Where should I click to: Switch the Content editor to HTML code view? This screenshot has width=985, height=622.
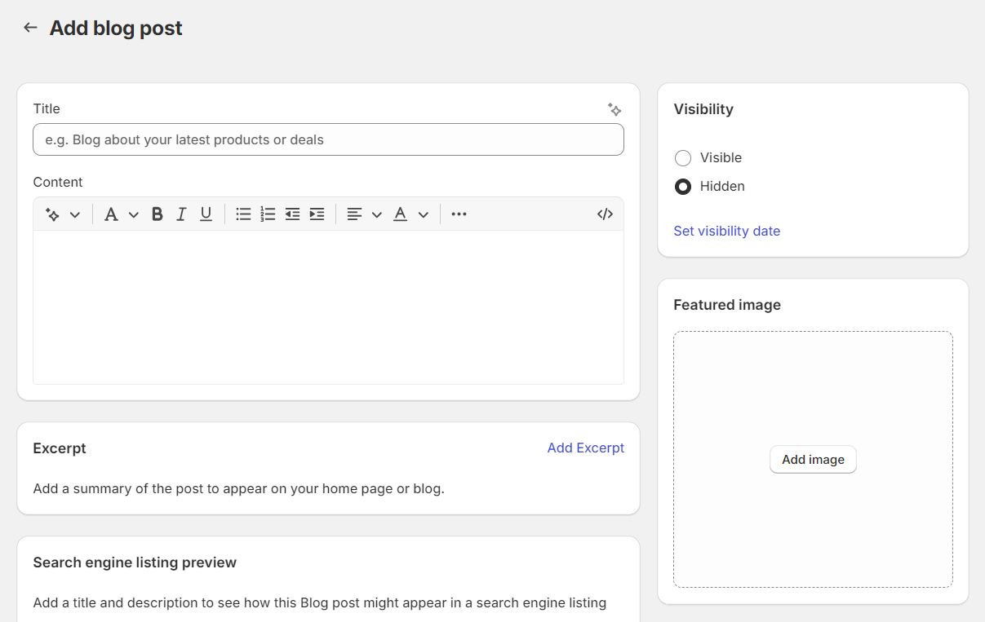click(605, 214)
